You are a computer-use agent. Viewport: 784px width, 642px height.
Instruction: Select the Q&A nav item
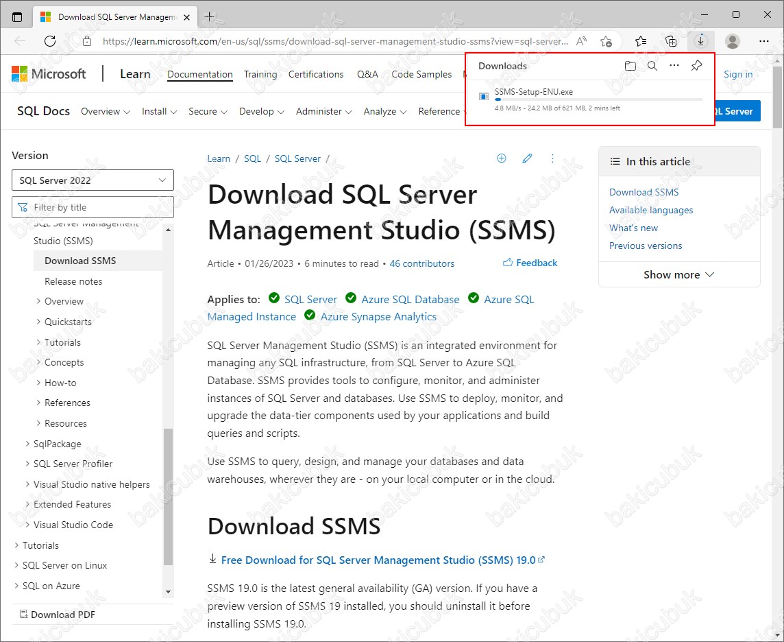[x=367, y=74]
